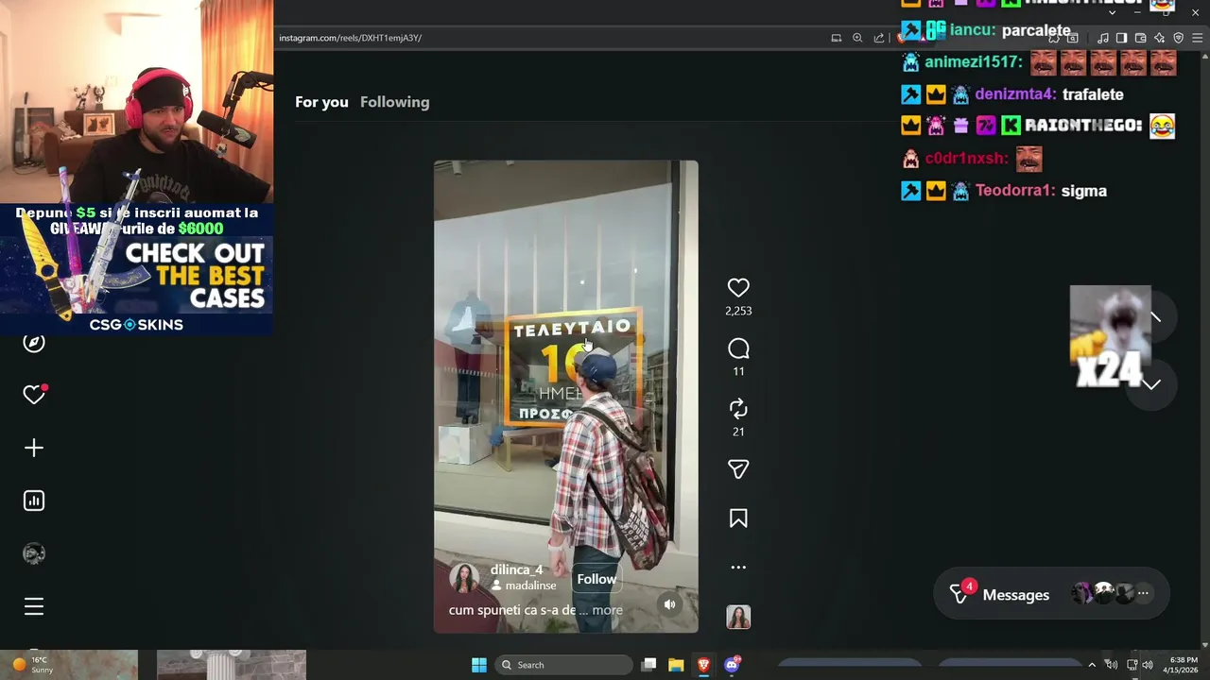This screenshot has height=680, width=1210.
Task: Open the zoom magnifier icon in address bar
Action: 857,38
